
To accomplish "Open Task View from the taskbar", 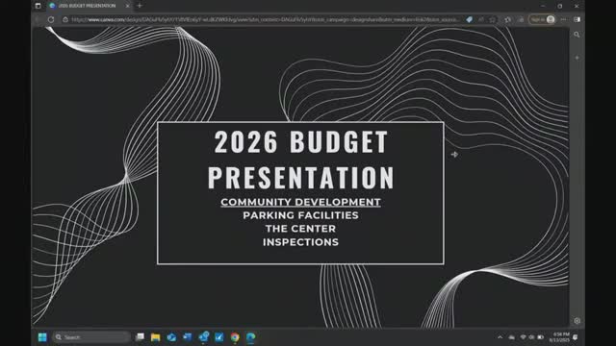I will (140, 337).
